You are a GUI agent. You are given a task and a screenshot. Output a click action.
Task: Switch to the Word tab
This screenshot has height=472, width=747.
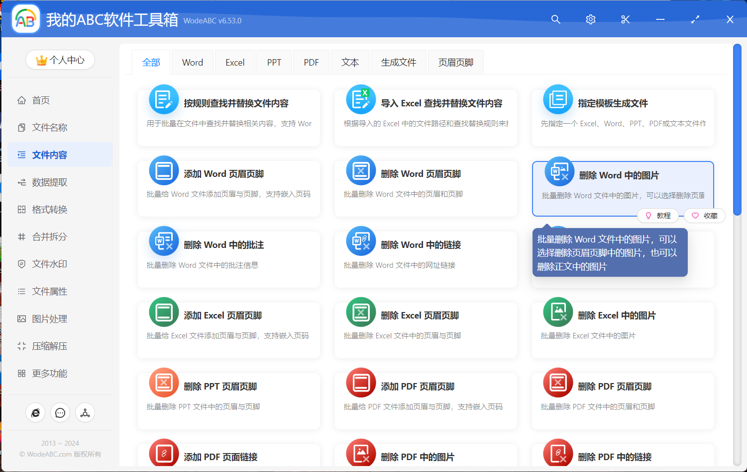click(192, 62)
